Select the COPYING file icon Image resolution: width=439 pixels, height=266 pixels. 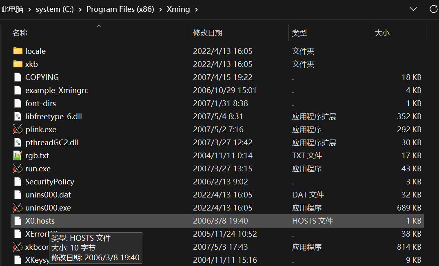coord(18,77)
